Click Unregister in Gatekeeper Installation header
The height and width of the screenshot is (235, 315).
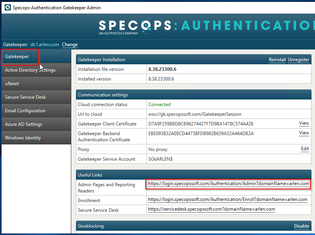coord(298,60)
